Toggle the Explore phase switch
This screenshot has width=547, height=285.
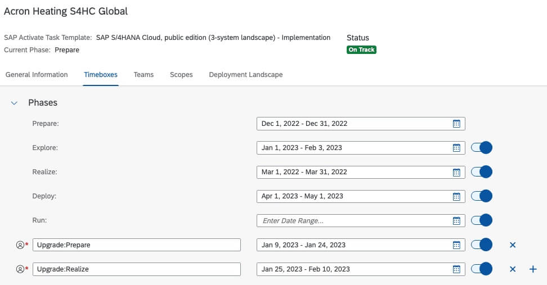pyautogui.click(x=481, y=148)
